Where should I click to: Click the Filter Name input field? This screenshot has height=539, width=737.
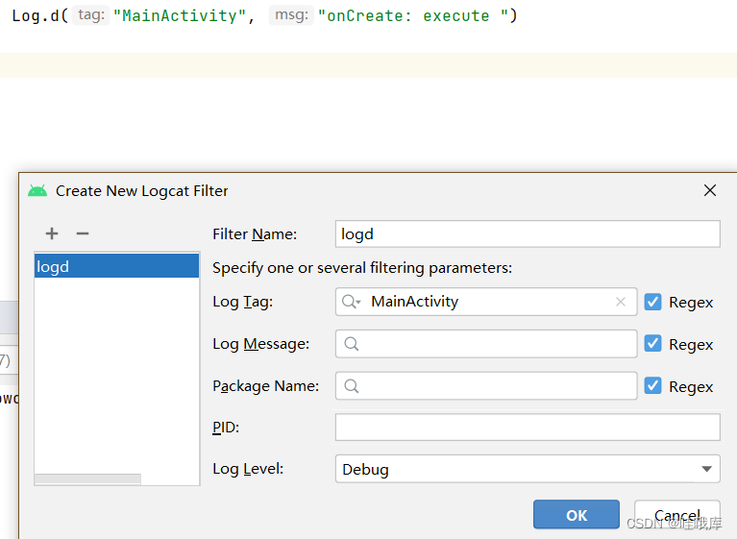pyautogui.click(x=528, y=233)
